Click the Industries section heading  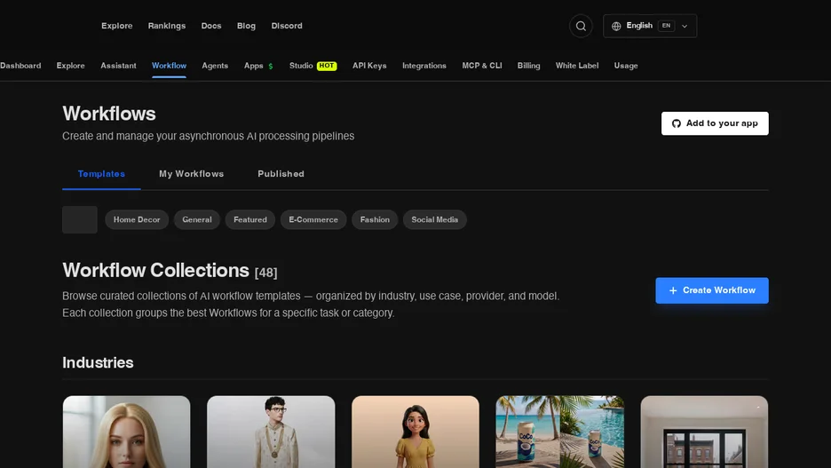click(98, 362)
